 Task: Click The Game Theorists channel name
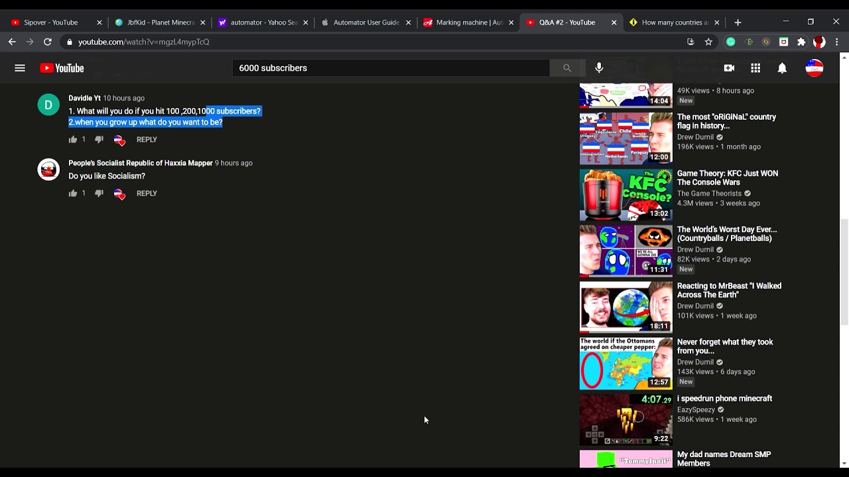click(x=709, y=193)
